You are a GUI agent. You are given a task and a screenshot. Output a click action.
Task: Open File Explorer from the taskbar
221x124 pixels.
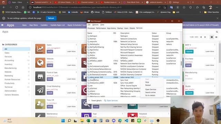coord(82,121)
